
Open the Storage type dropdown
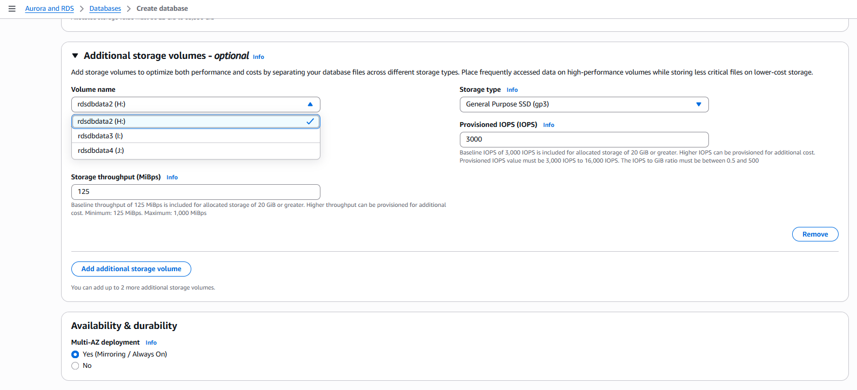584,104
